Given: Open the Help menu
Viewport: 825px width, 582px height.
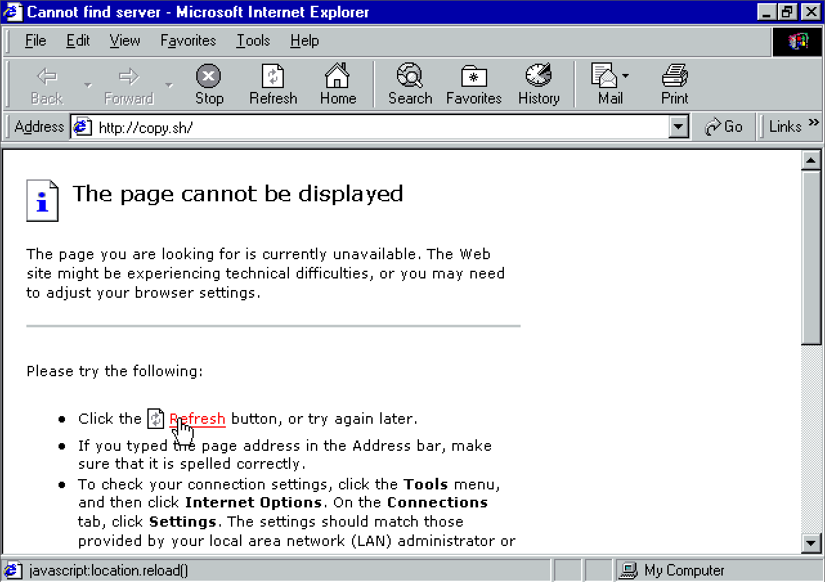Looking at the screenshot, I should tap(304, 41).
